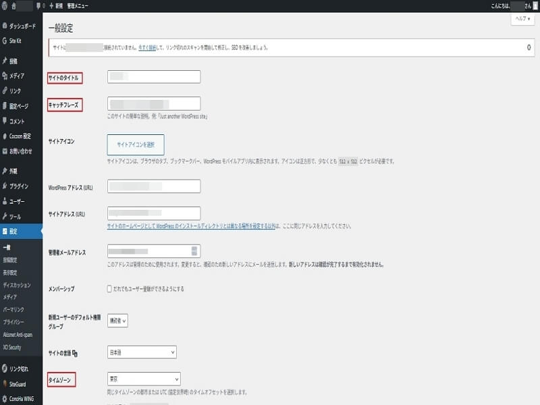Click the キャッチフレーズ text field
This screenshot has height=405, width=540.
coord(154,104)
